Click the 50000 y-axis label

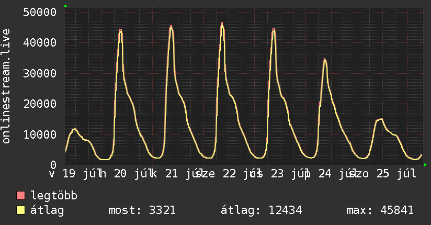point(40,12)
